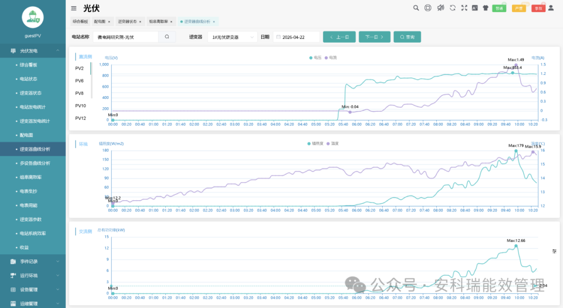This screenshot has height=308, width=563.
Task: Click the Max 179 marker on irradiance chart
Action: 516,151
